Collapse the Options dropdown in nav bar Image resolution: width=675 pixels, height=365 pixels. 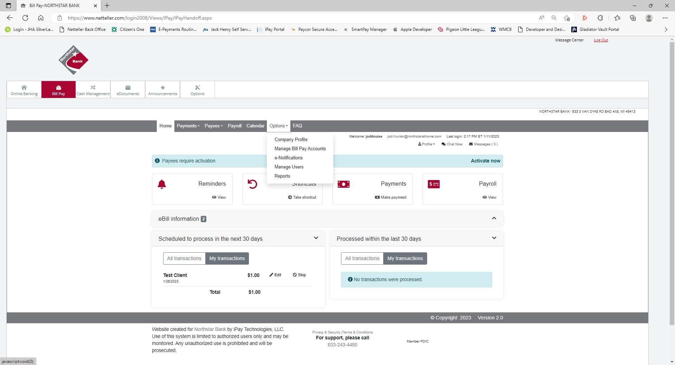pos(278,126)
